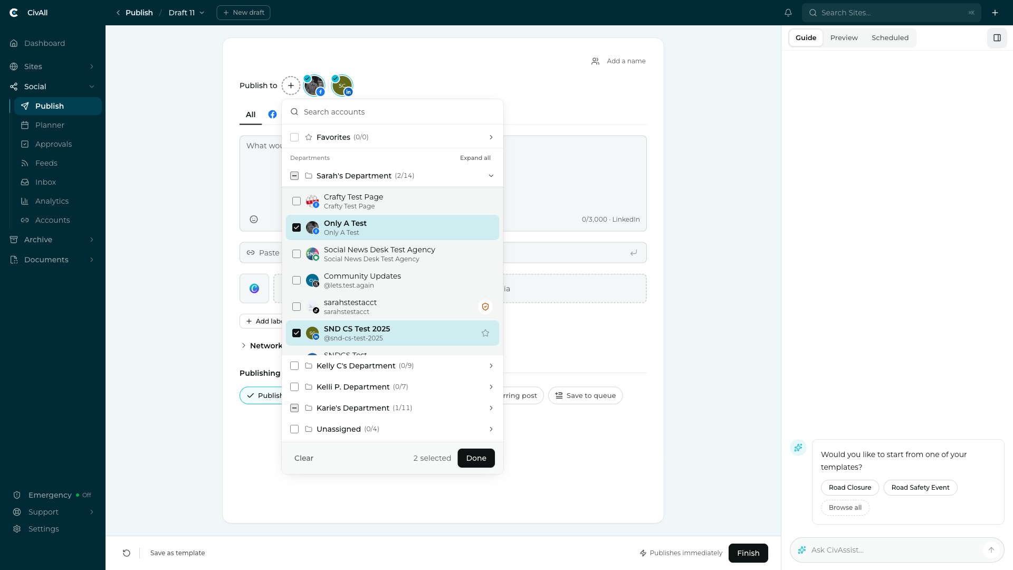Favorite SND CS Test 2025 with star
Screen dimensions: 1013x570
click(x=485, y=333)
